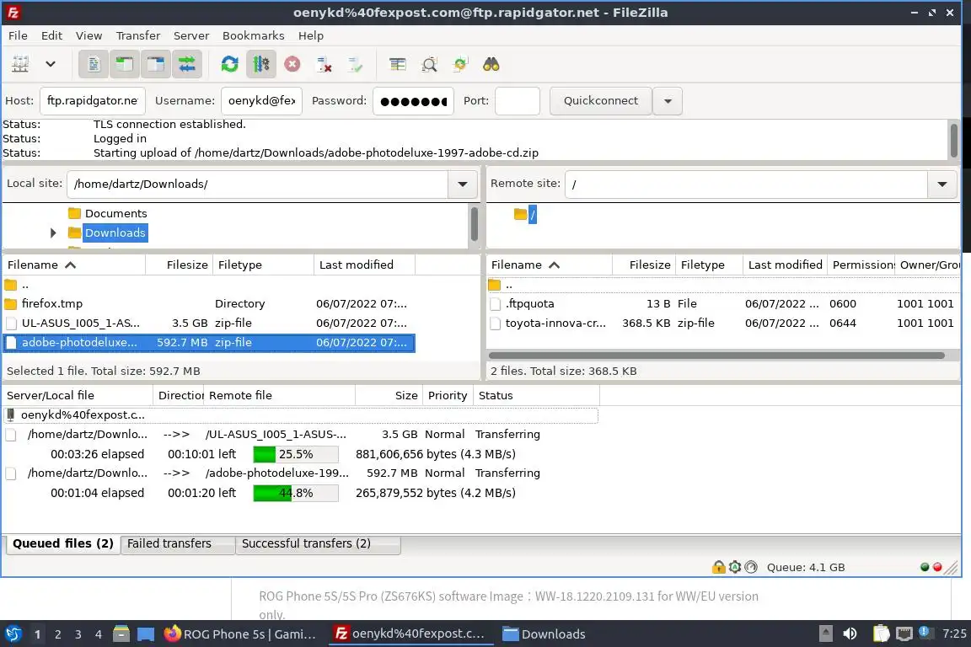
Task: Open directory listing filters dialog
Action: (x=398, y=64)
